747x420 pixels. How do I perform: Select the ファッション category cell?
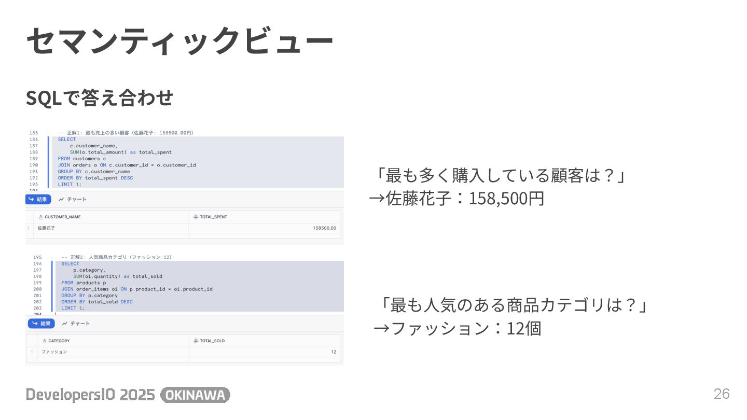(x=54, y=352)
